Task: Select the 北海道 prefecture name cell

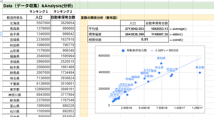Action: click(x=15, y=23)
